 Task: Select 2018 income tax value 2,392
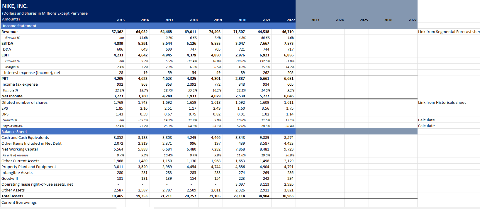tap(191, 84)
